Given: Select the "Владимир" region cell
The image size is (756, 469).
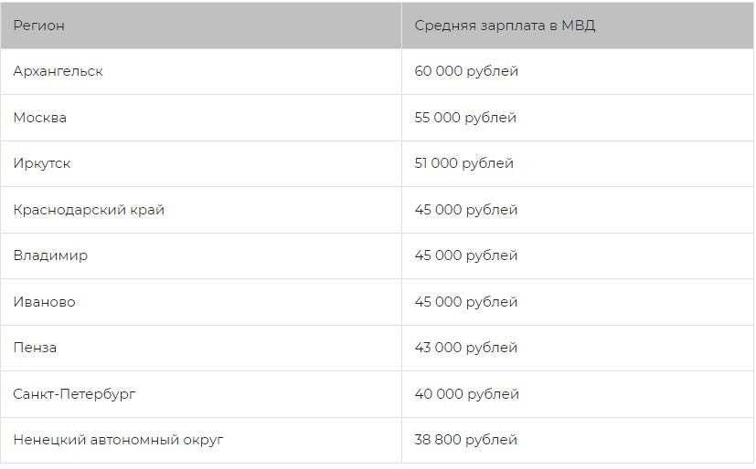Looking at the screenshot, I should pyautogui.click(x=50, y=255).
